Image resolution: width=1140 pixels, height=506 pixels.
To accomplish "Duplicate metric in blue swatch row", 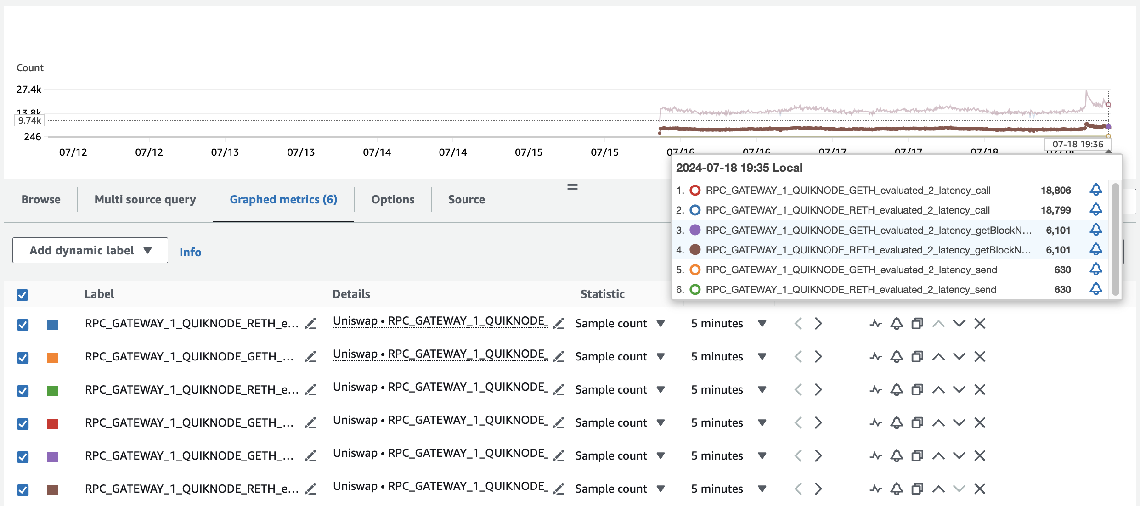I will tap(917, 324).
